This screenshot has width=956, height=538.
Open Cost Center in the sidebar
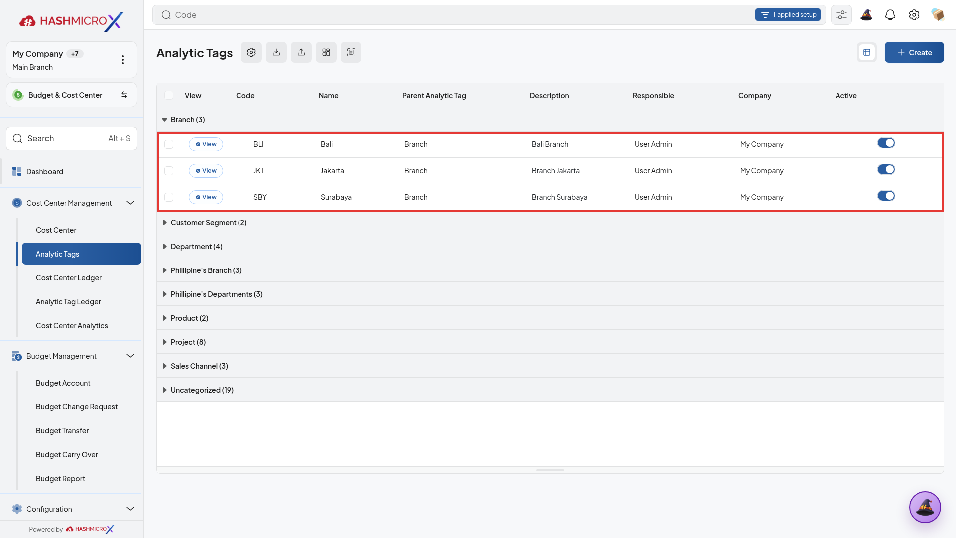tap(56, 230)
